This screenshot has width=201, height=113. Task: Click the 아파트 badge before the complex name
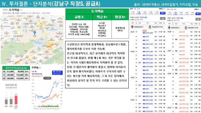tap(5, 10)
